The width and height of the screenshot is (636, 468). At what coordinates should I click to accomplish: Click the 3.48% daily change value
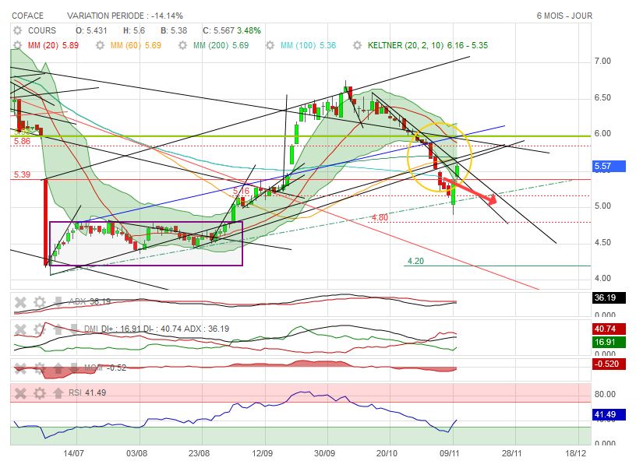click(249, 30)
